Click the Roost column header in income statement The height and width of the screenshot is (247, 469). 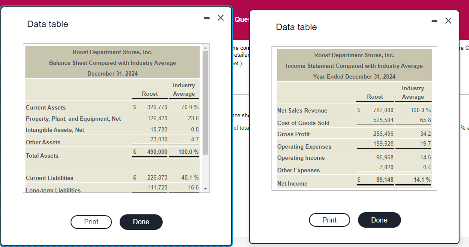[x=375, y=97]
